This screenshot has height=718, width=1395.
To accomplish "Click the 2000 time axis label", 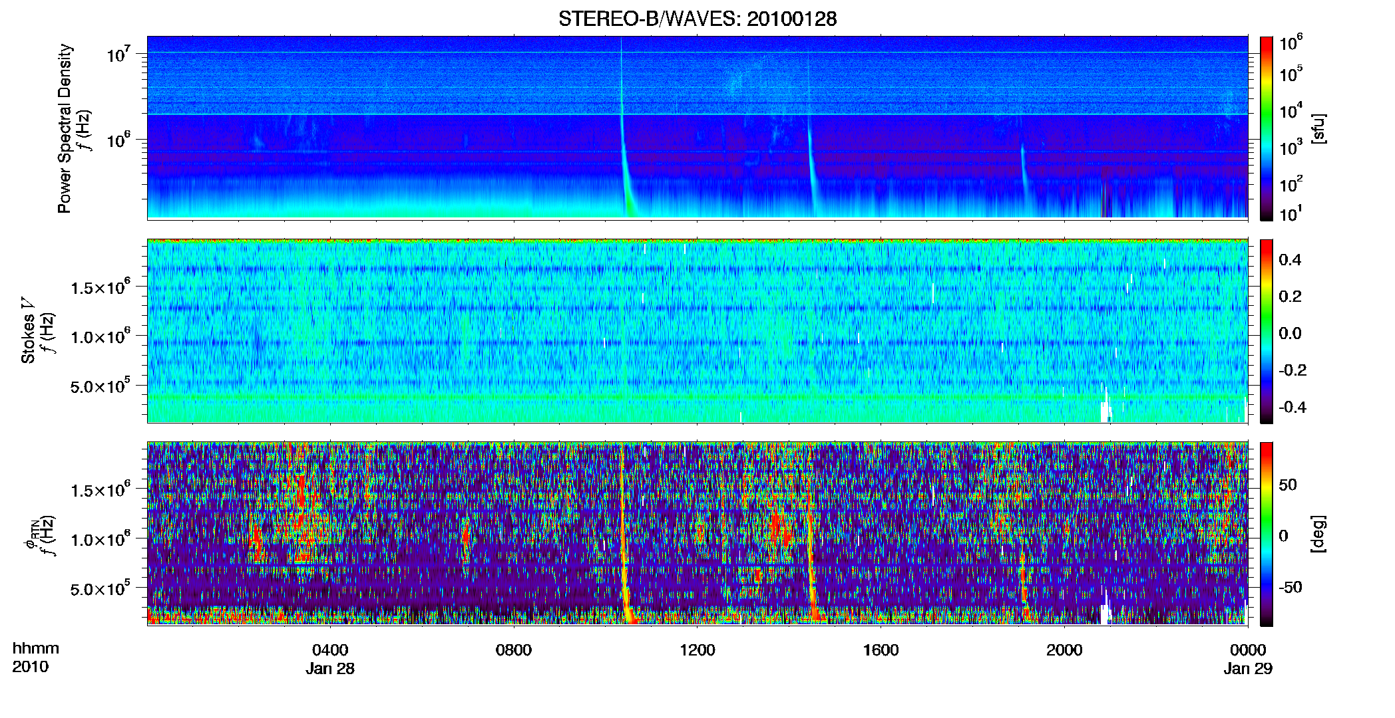I will click(x=1064, y=650).
